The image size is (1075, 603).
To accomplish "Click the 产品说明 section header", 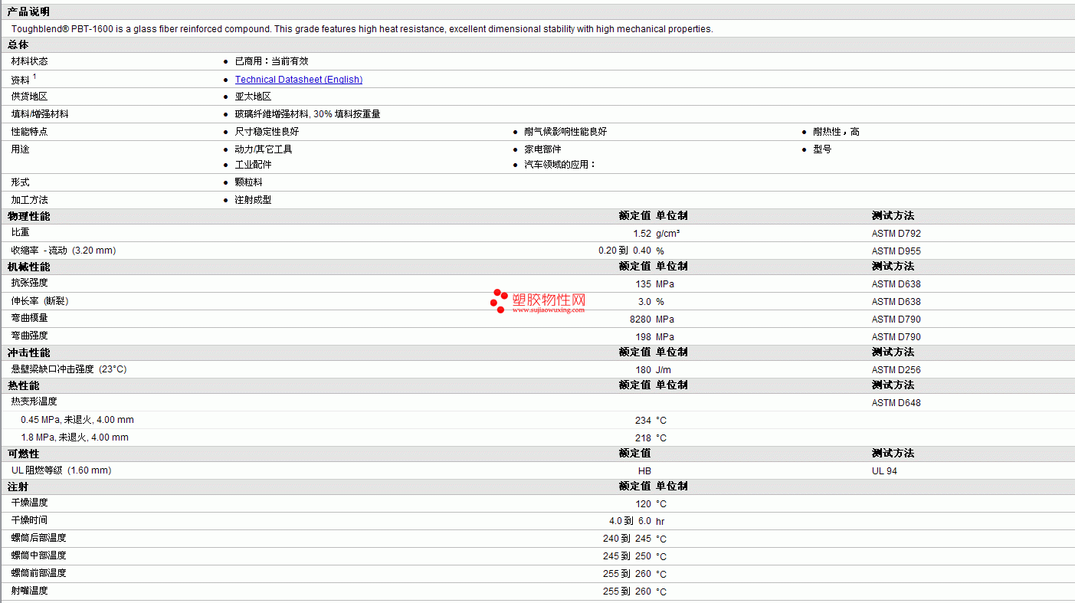I will pos(28,11).
